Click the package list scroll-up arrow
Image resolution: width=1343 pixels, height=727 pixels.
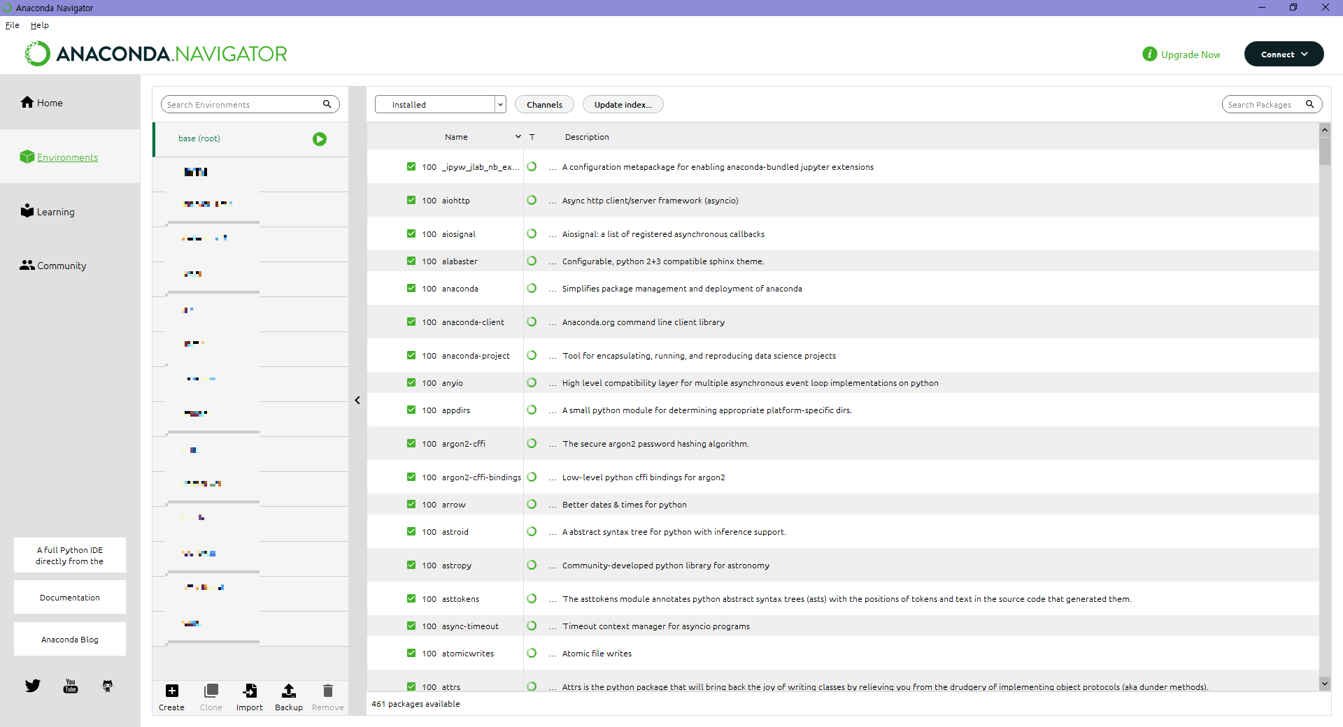coord(1325,129)
